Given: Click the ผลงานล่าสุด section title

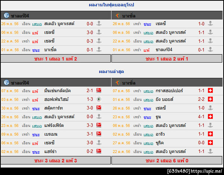Looking at the screenshot, I should pyautogui.click(x=111, y=71).
